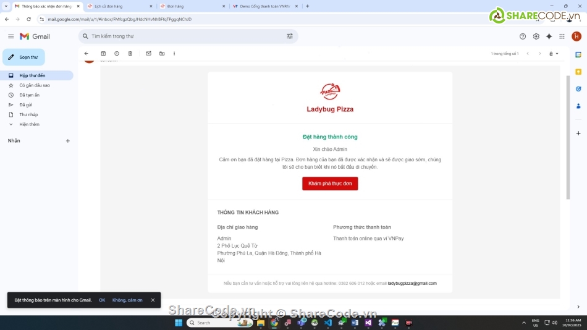Decline notifications with Không, cảm ơn
Image resolution: width=587 pixels, height=330 pixels.
click(x=127, y=300)
